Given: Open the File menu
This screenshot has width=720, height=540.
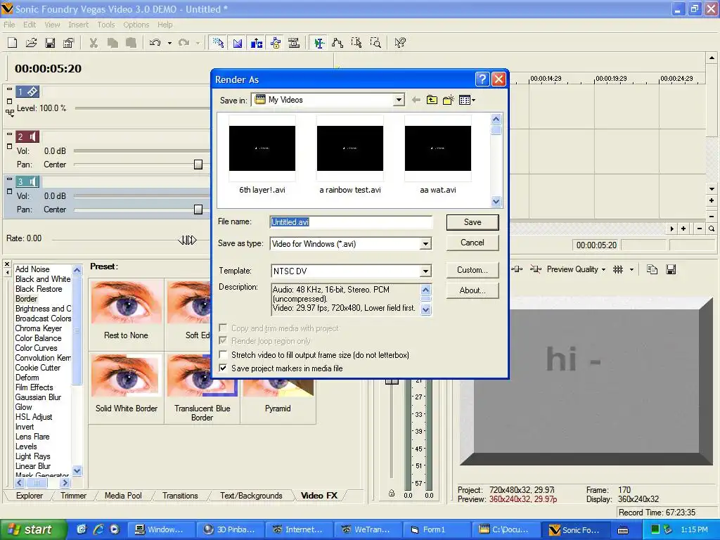Looking at the screenshot, I should click(9, 25).
